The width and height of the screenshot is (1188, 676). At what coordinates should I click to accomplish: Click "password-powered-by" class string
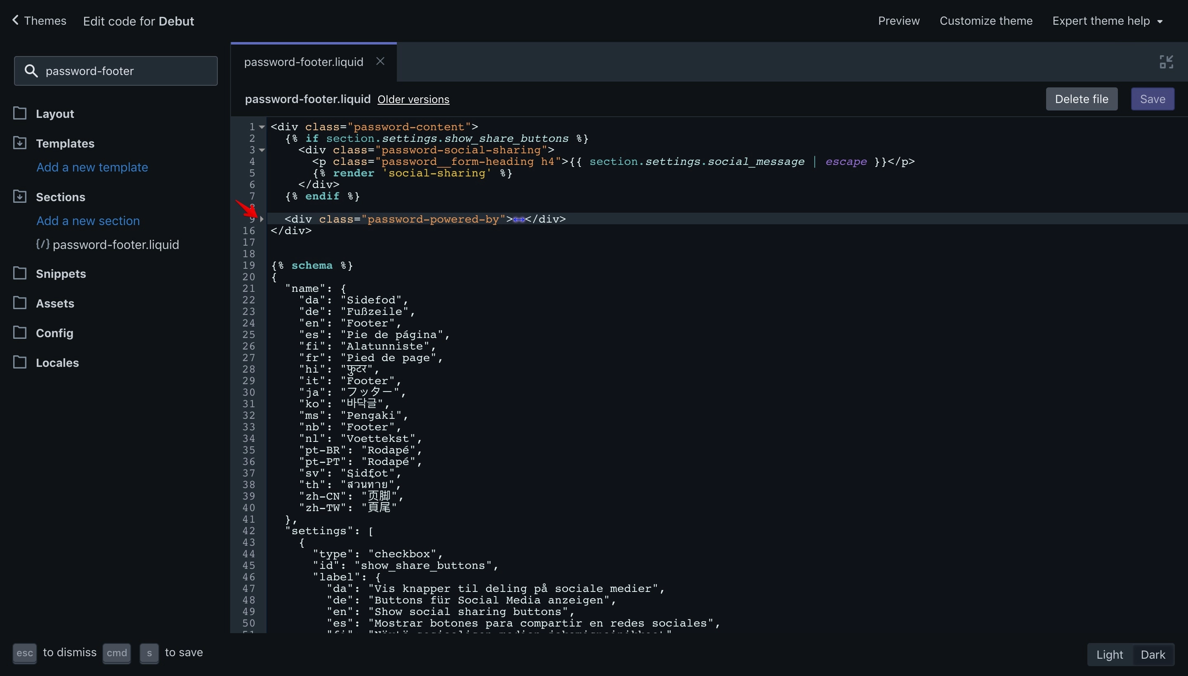click(x=433, y=219)
